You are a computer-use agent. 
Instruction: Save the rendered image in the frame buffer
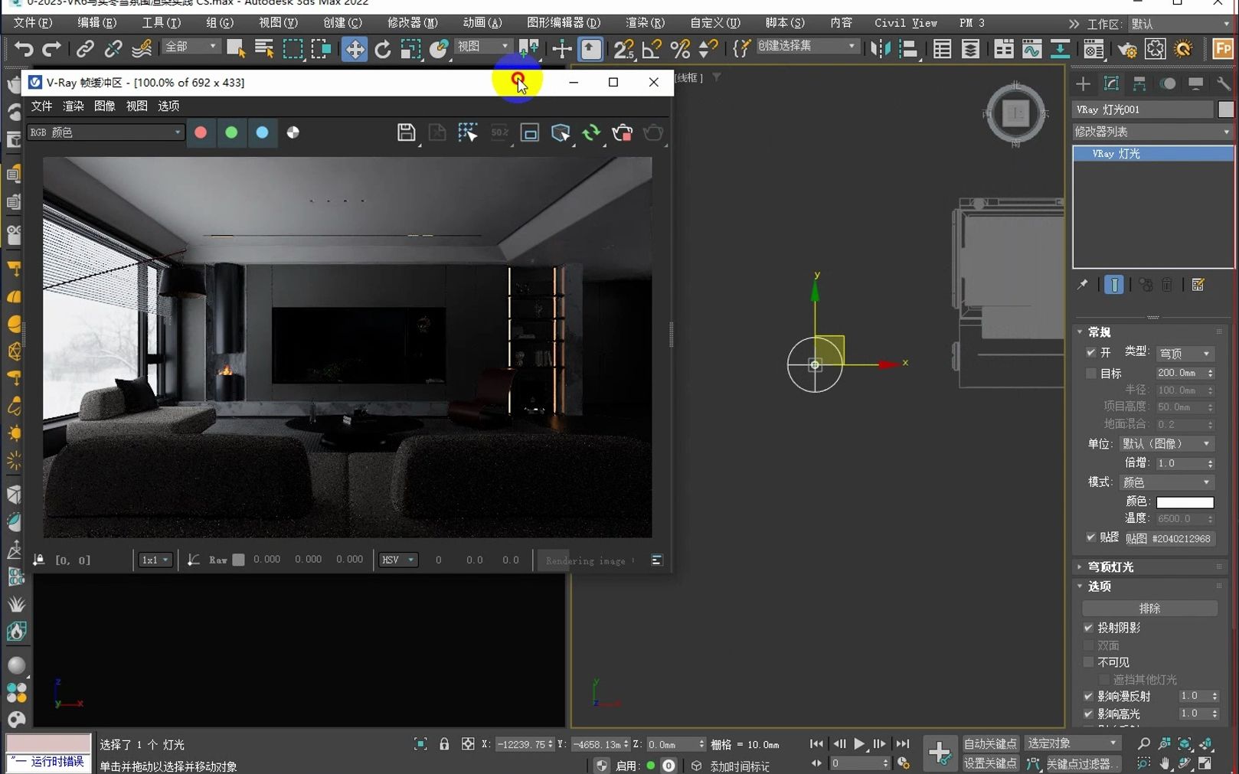click(407, 132)
